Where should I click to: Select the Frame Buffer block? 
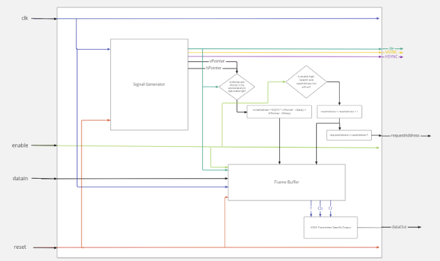(287, 182)
